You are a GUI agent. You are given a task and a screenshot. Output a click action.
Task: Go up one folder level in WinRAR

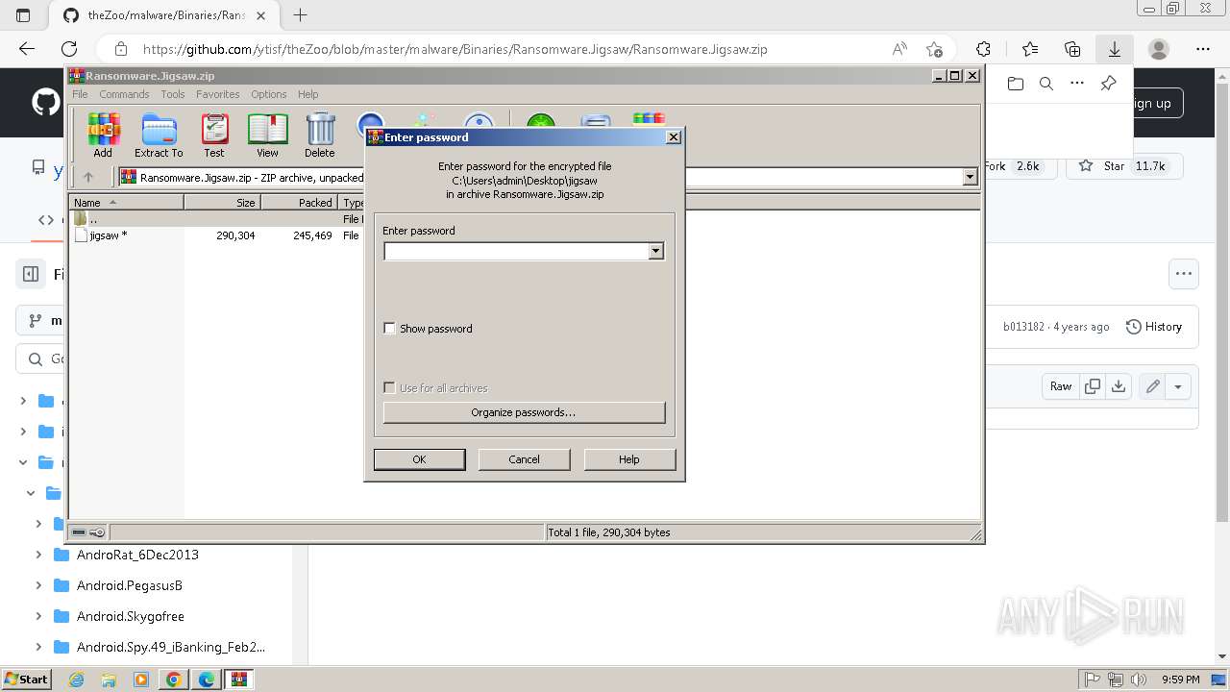click(88, 177)
